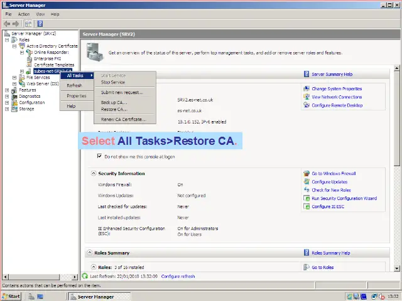402x301 pixels.
Task: Click the Roles: 3 of 16 installed expander
Action: click(x=94, y=267)
